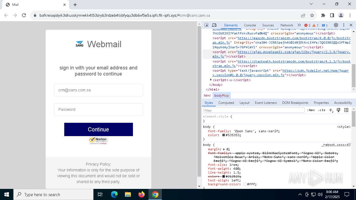Open the Computed styles tab
This screenshot has width=356, height=200.
point(226,103)
